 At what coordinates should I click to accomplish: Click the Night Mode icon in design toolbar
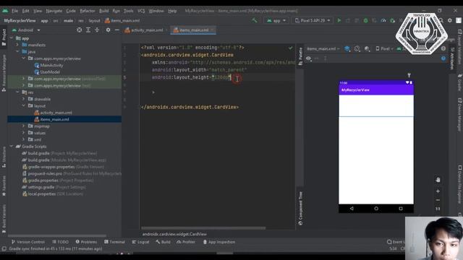(367, 48)
